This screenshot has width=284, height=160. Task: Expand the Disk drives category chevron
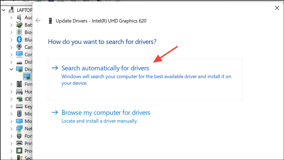12,62
